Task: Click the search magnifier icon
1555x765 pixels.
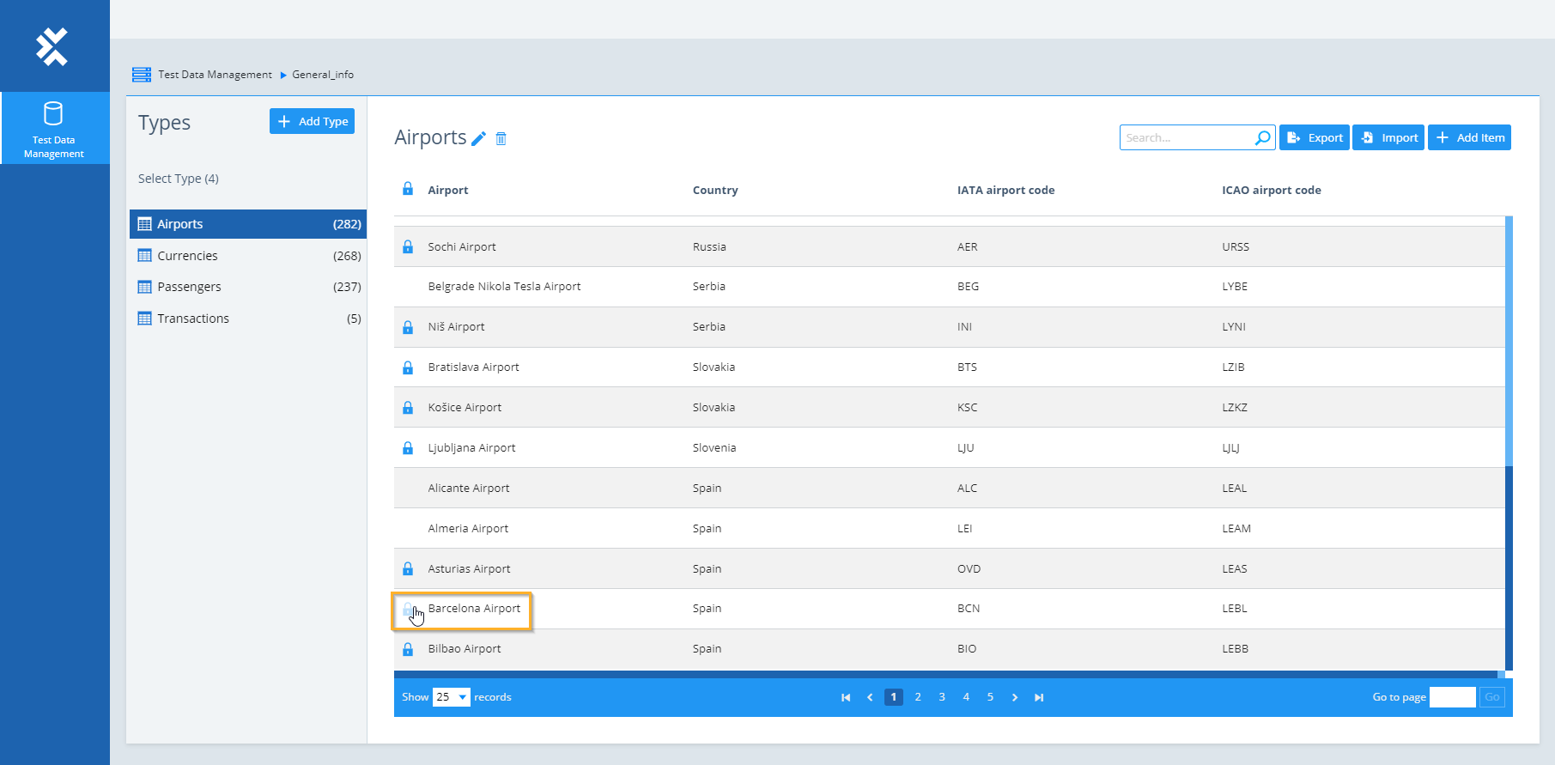Action: point(1262,137)
